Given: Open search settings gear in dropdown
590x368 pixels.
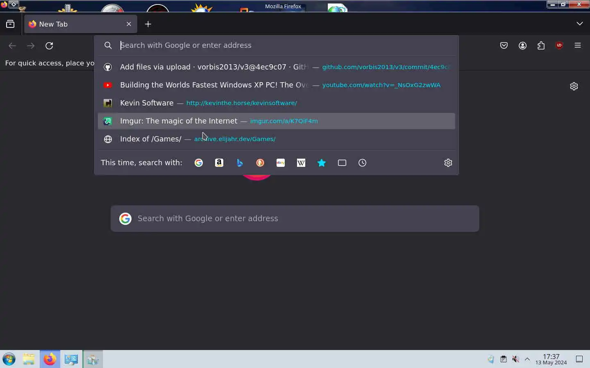Looking at the screenshot, I should point(448,163).
